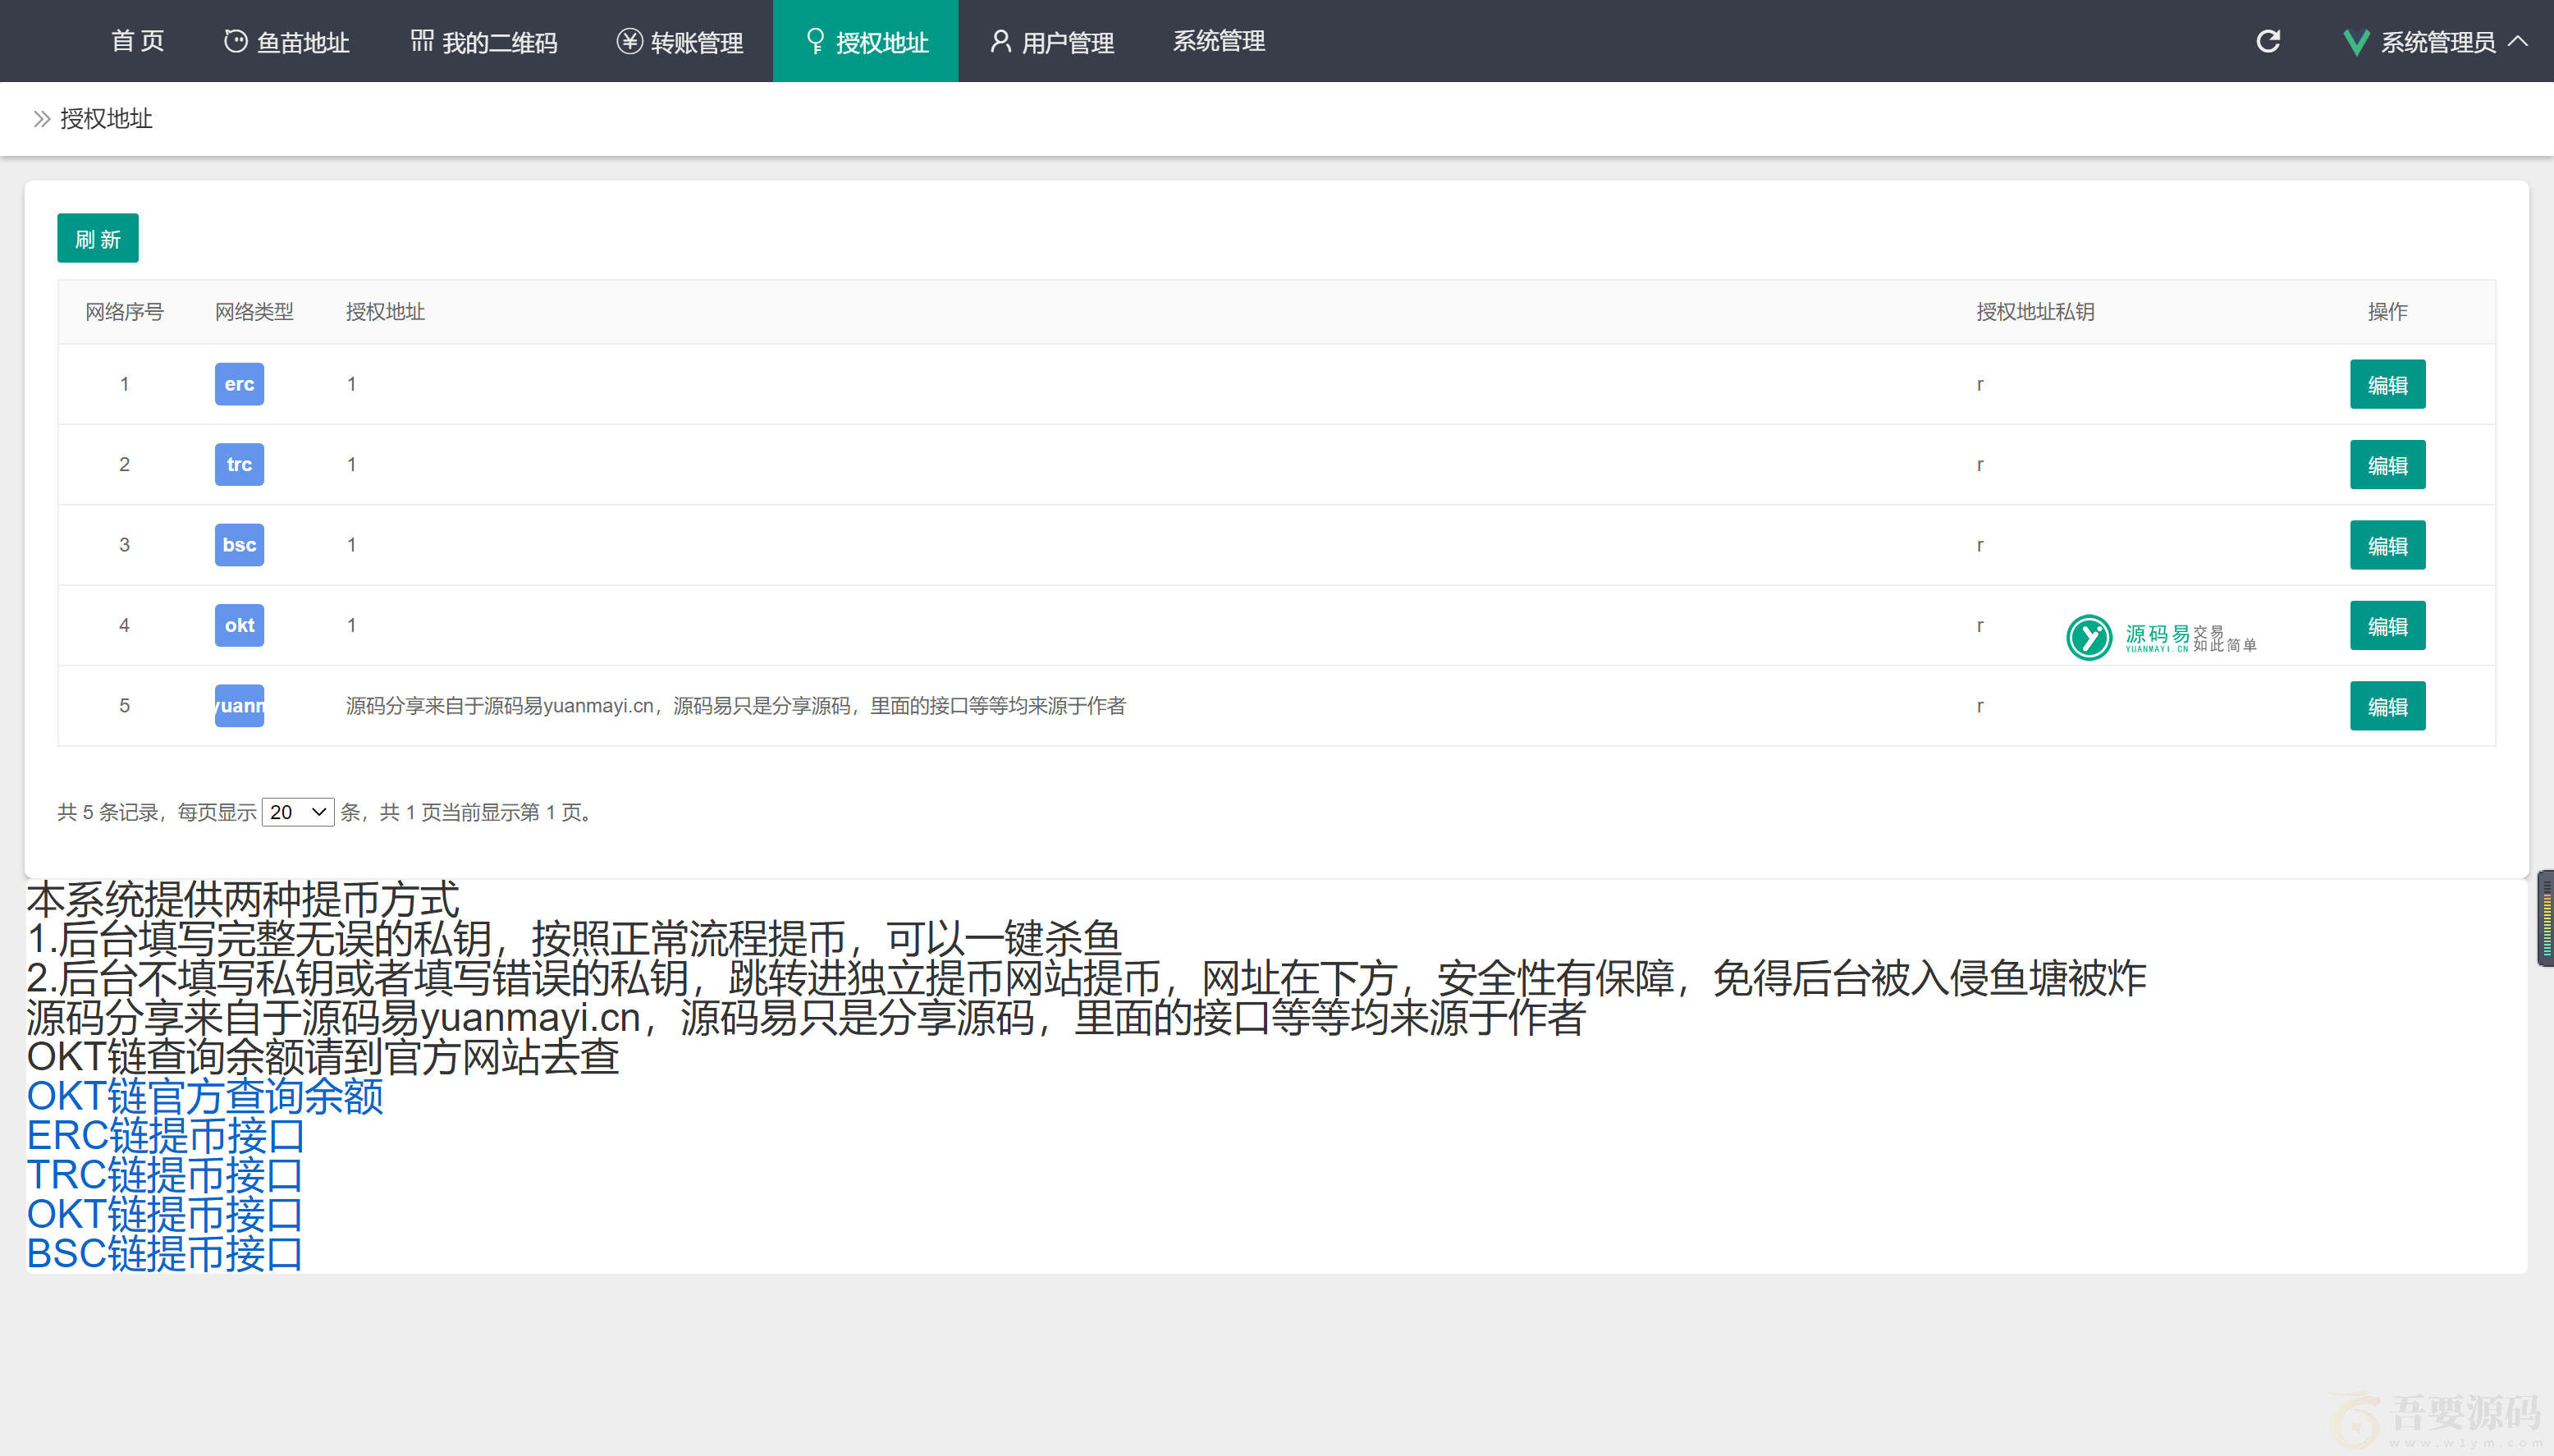The height and width of the screenshot is (1456, 2554).
Task: Click the green V logo icon
Action: 2356,42
